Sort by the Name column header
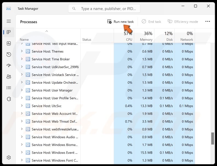Image resolution: width=217 pixels, height=166 pixels. point(24,40)
